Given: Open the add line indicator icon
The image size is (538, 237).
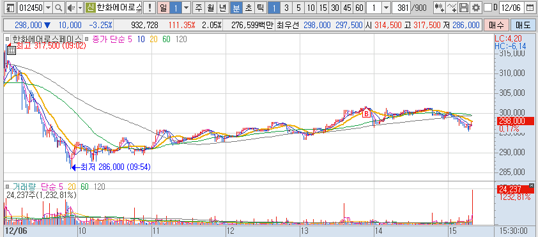Looking at the screenshot, I should click(x=452, y=8).
